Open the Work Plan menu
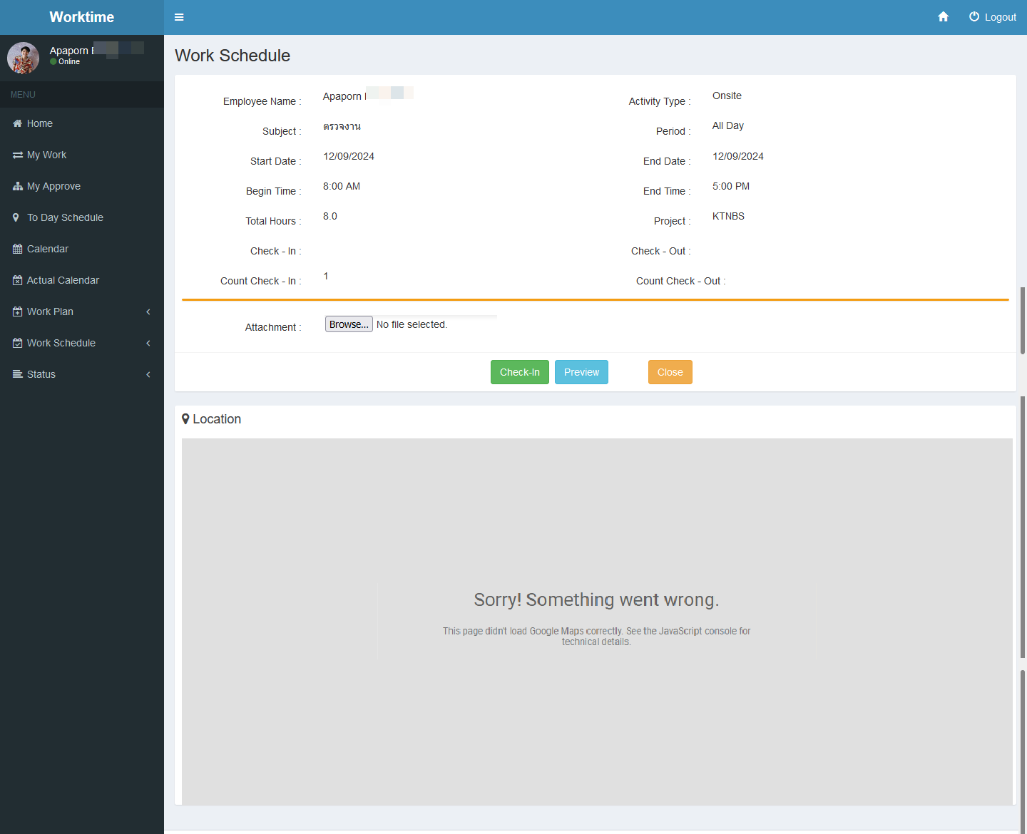This screenshot has width=1027, height=834. tap(82, 312)
